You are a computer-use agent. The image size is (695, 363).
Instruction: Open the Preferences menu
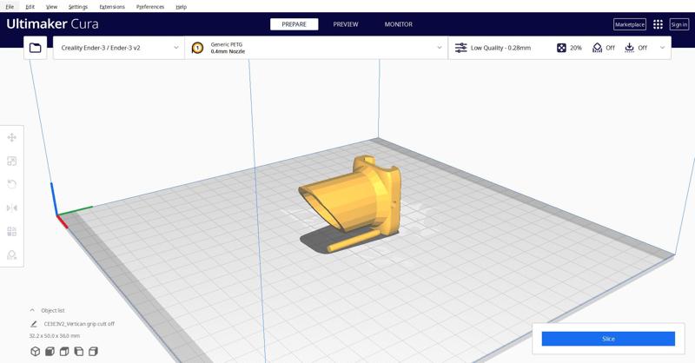click(149, 7)
